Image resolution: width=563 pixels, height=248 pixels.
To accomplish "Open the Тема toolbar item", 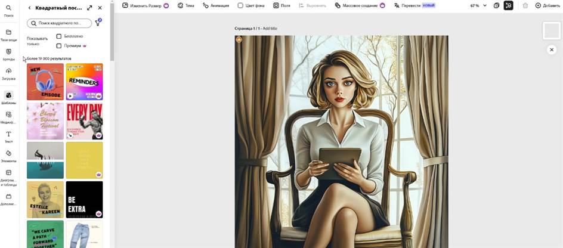I will coord(185,5).
